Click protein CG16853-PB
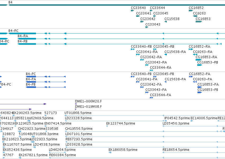 tap(208, 90)
